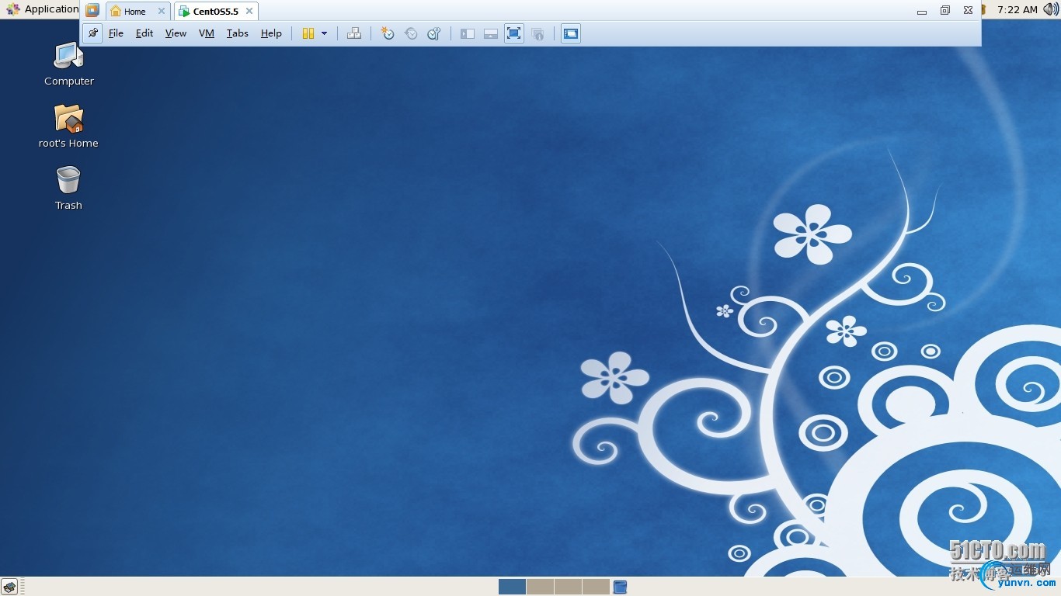This screenshot has height=596, width=1061.
Task: Switch to the first workspace
Action: click(x=512, y=587)
